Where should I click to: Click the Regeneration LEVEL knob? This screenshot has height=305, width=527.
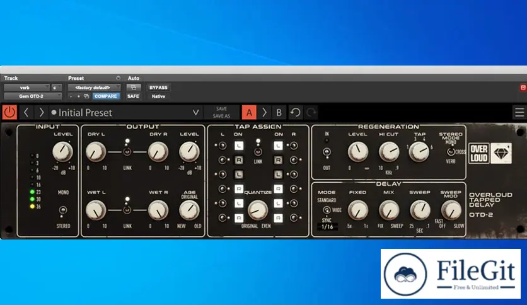click(357, 151)
